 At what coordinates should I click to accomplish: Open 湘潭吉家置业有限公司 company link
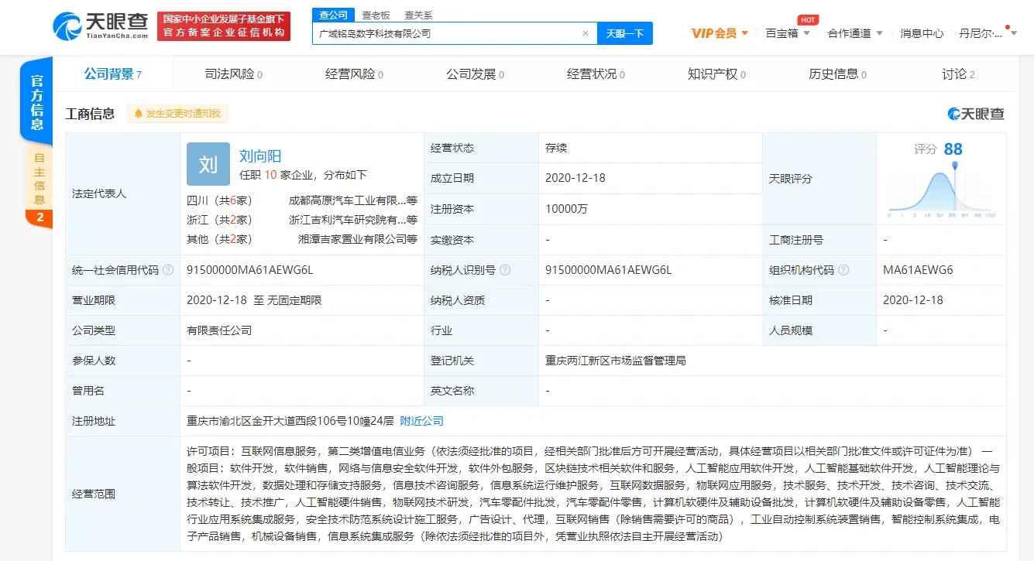(x=358, y=239)
